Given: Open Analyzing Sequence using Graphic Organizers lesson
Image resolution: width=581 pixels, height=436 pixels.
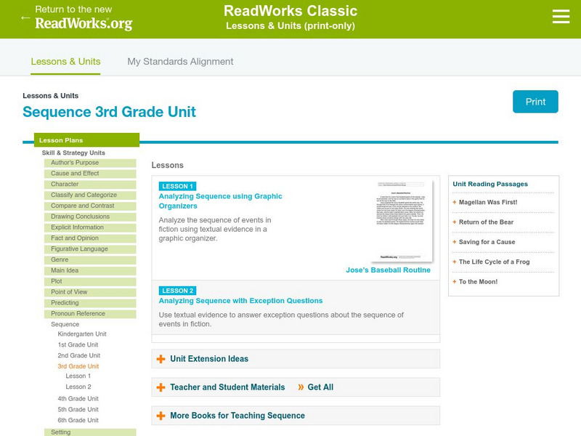Looking at the screenshot, I should click(220, 201).
